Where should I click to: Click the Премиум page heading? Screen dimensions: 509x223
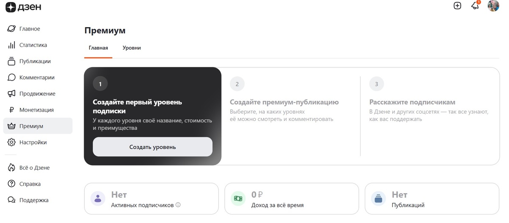tap(105, 31)
